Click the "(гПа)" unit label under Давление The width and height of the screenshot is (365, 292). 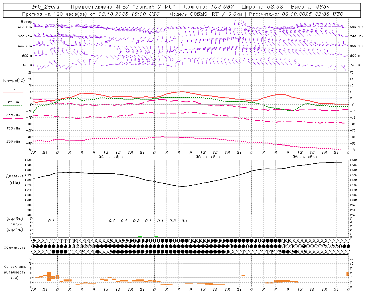(15, 182)
